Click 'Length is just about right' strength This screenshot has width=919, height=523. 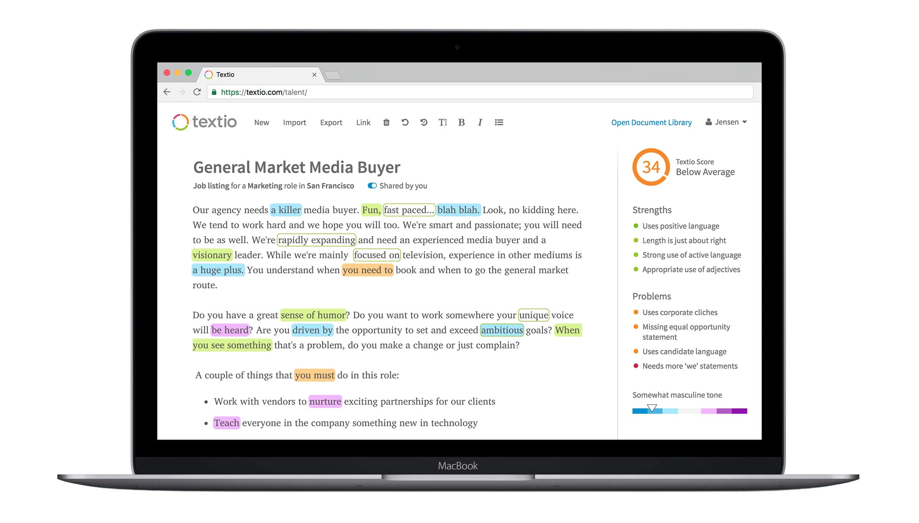coord(684,241)
